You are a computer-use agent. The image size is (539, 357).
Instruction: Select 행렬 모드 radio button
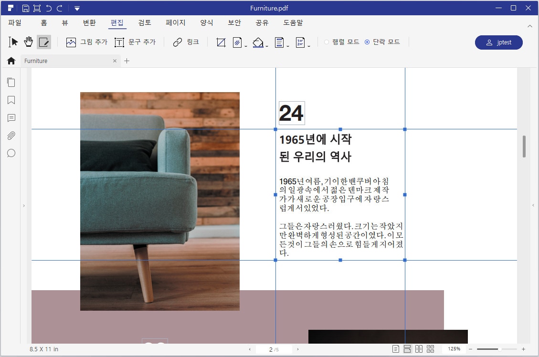(x=327, y=42)
